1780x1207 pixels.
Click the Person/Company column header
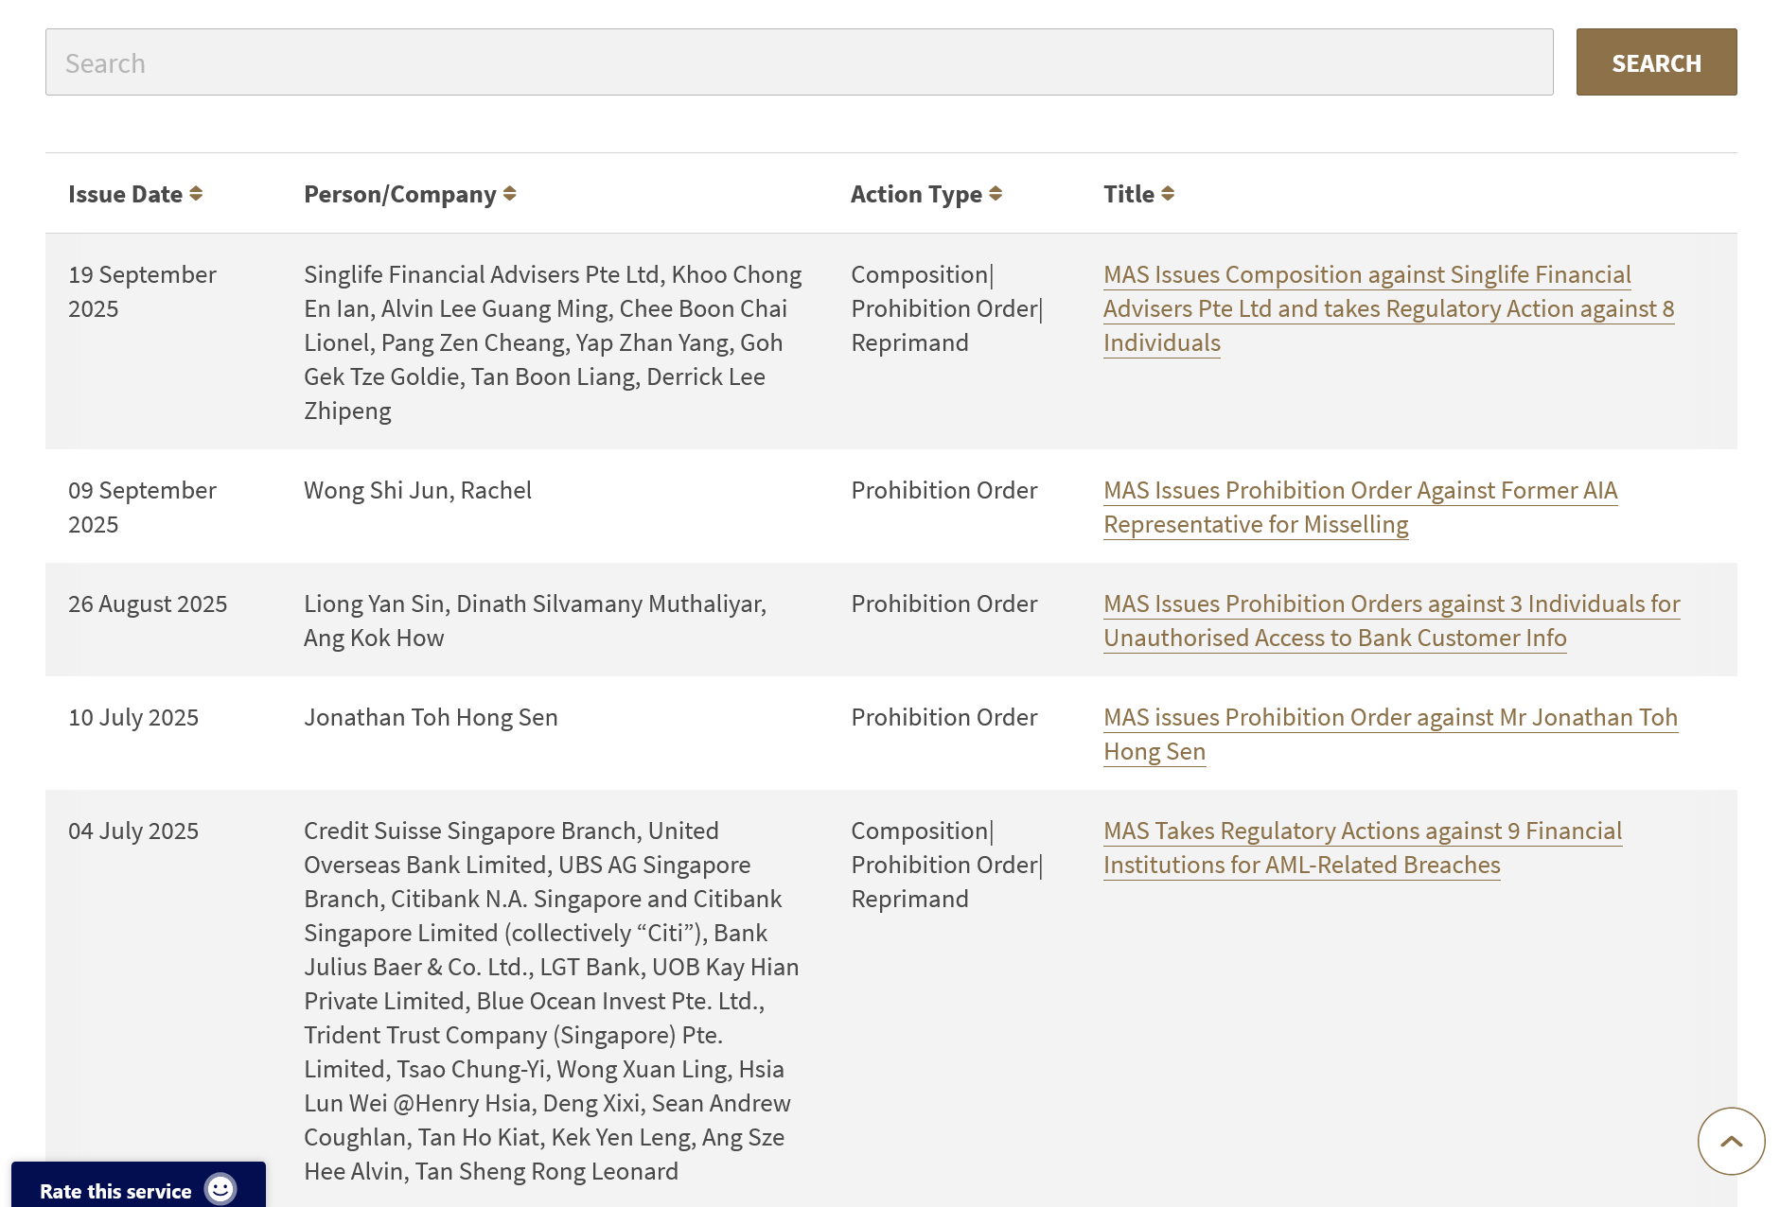point(399,194)
